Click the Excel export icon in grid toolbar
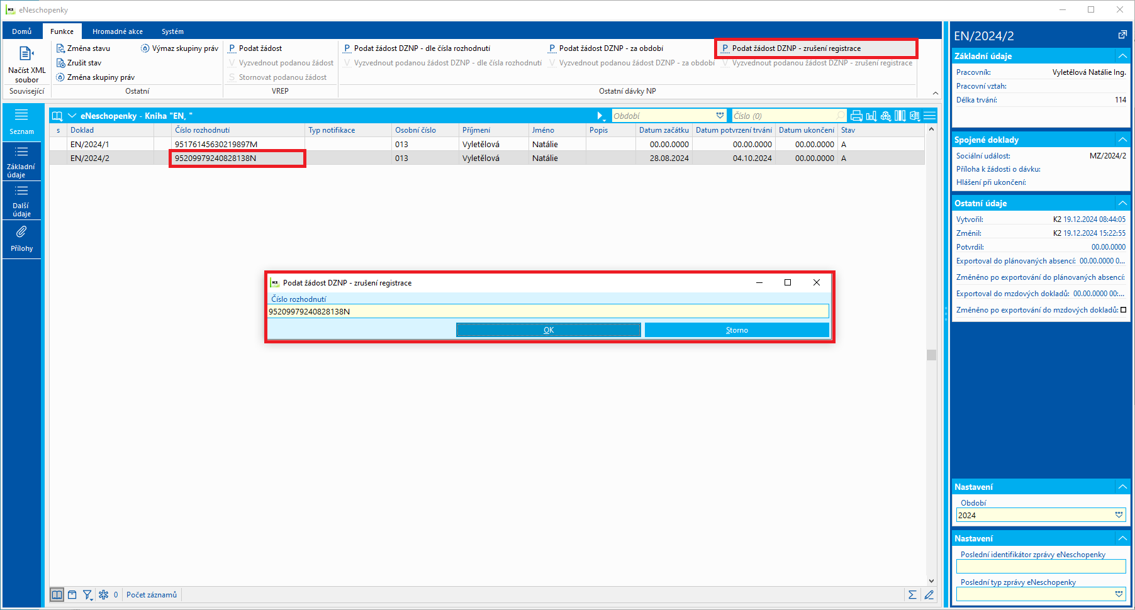This screenshot has width=1135, height=610. [x=915, y=116]
